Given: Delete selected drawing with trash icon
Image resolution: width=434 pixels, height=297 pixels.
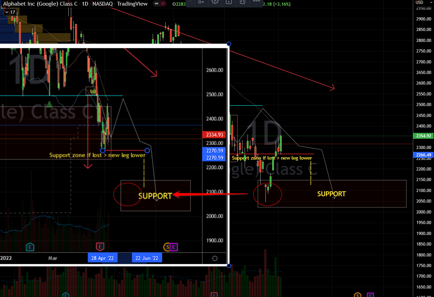Looking at the screenshot, I should pyautogui.click(x=242, y=1).
